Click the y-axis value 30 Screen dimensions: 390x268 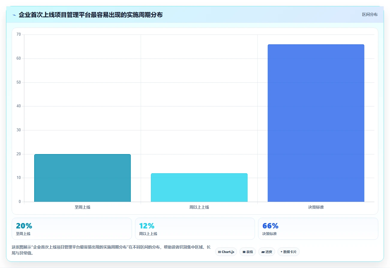coord(19,130)
